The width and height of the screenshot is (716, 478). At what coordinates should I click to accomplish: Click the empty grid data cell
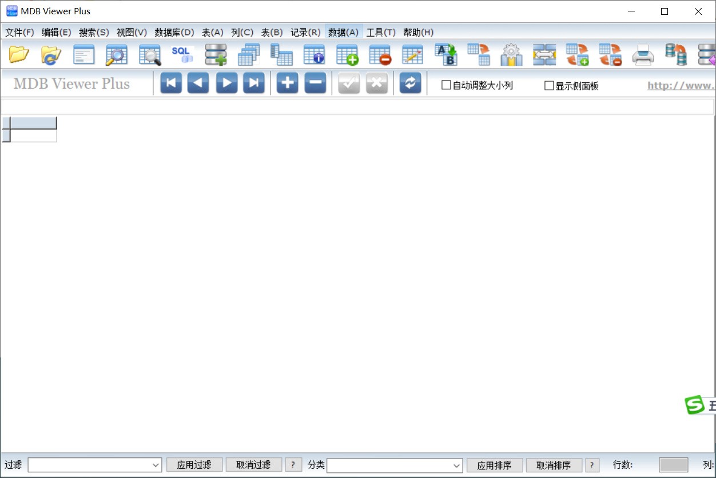click(34, 136)
